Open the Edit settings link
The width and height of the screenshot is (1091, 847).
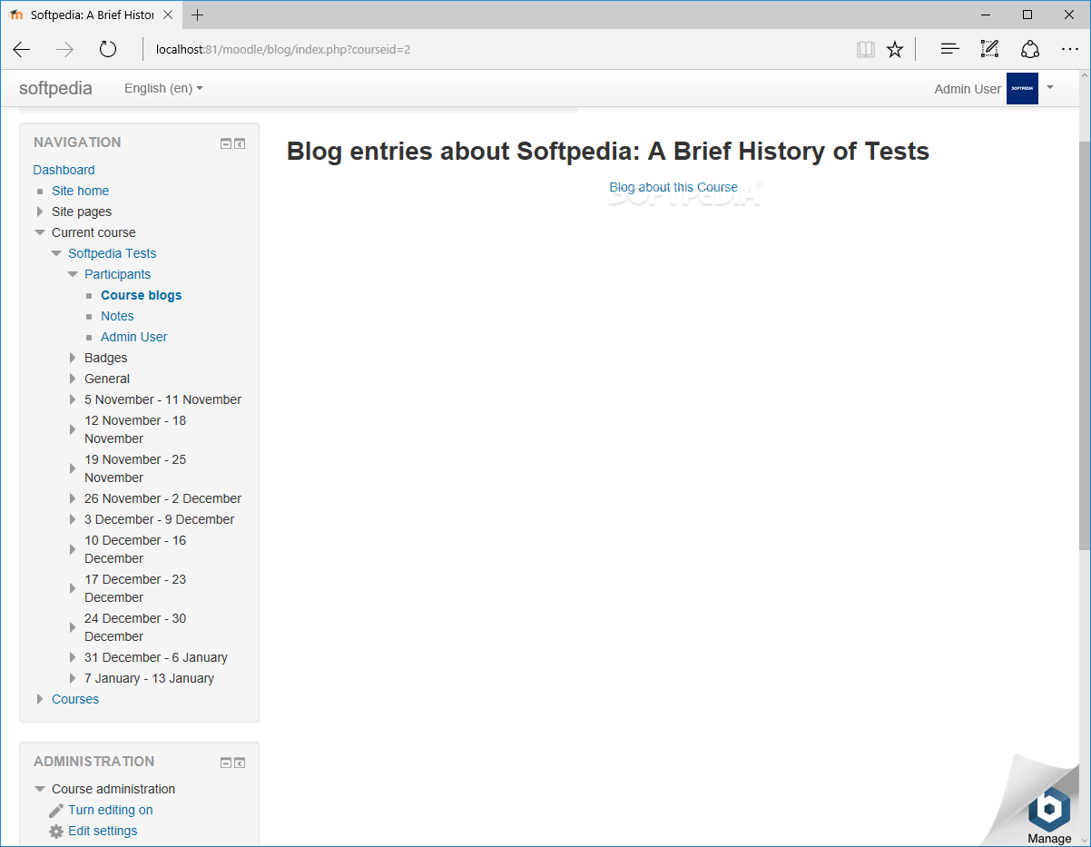pos(103,831)
